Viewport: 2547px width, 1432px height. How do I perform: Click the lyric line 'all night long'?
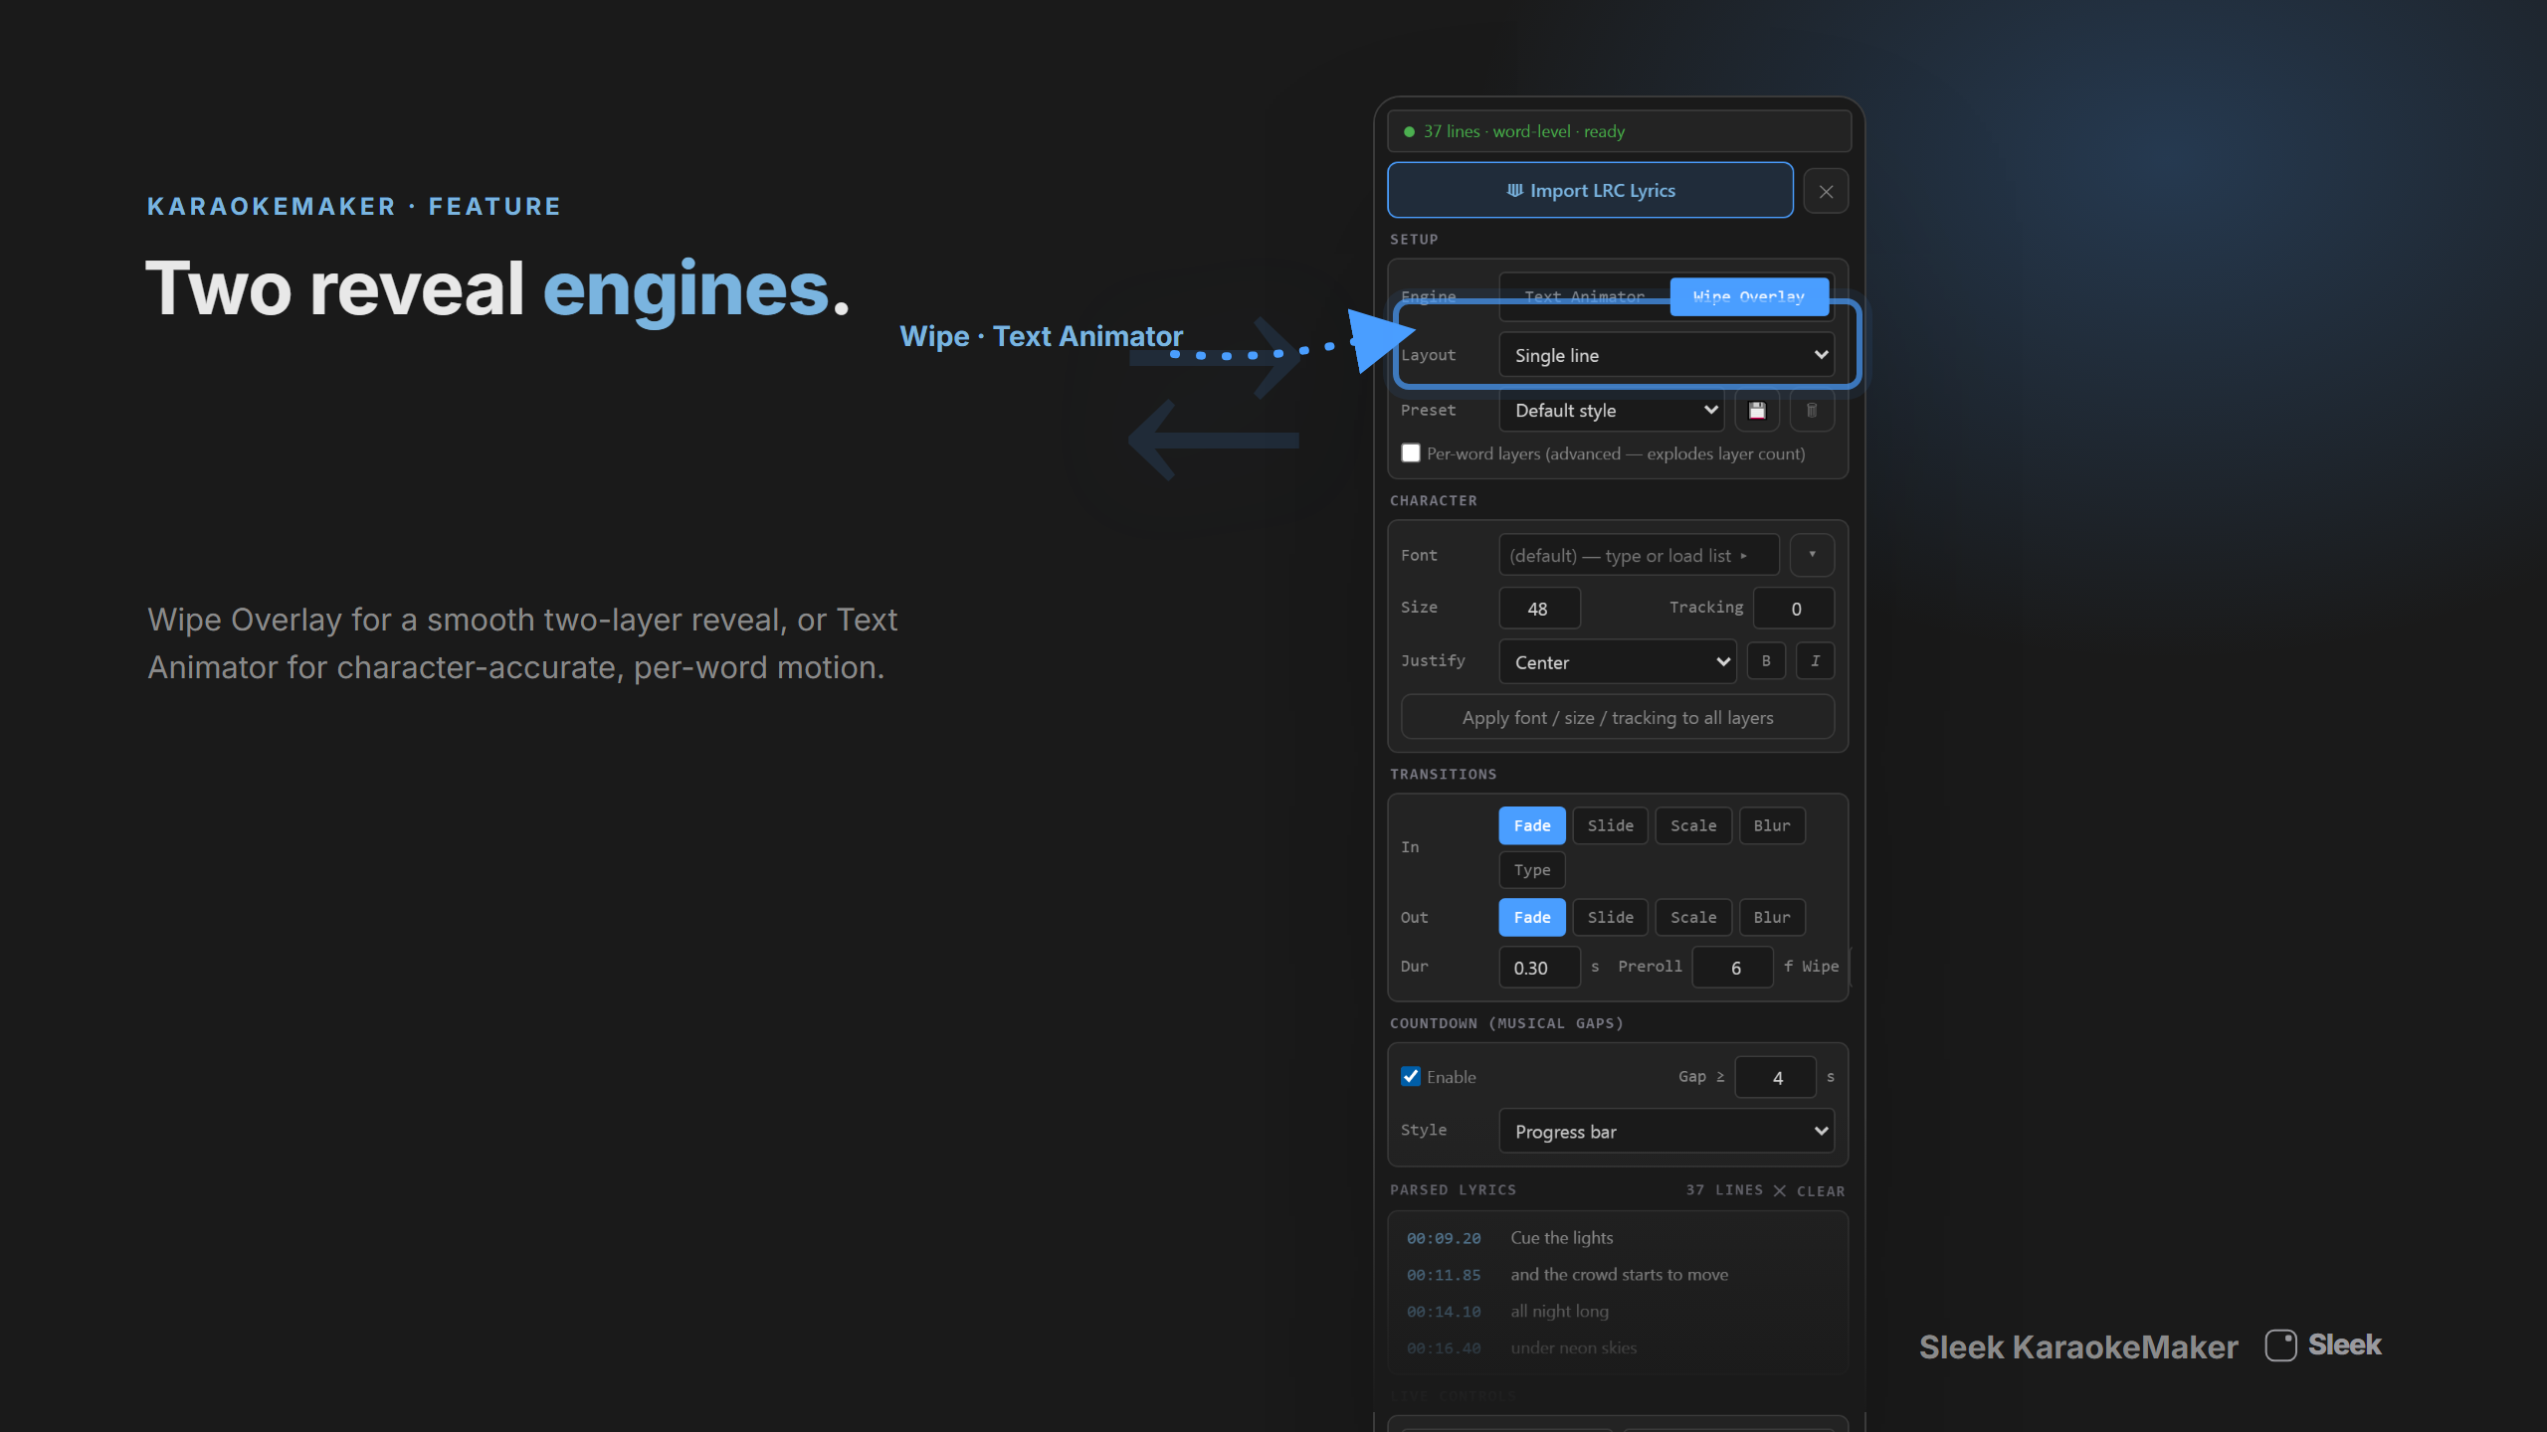point(1559,1312)
